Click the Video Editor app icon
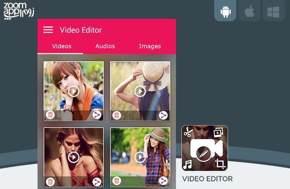The width and height of the screenshot is (290, 189). (205, 148)
